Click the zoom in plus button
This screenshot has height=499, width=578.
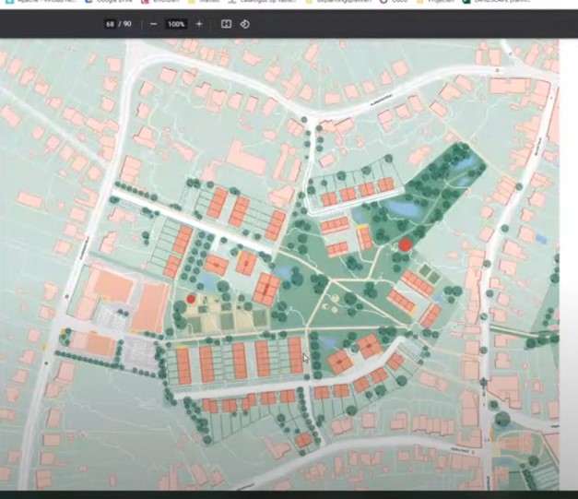199,24
